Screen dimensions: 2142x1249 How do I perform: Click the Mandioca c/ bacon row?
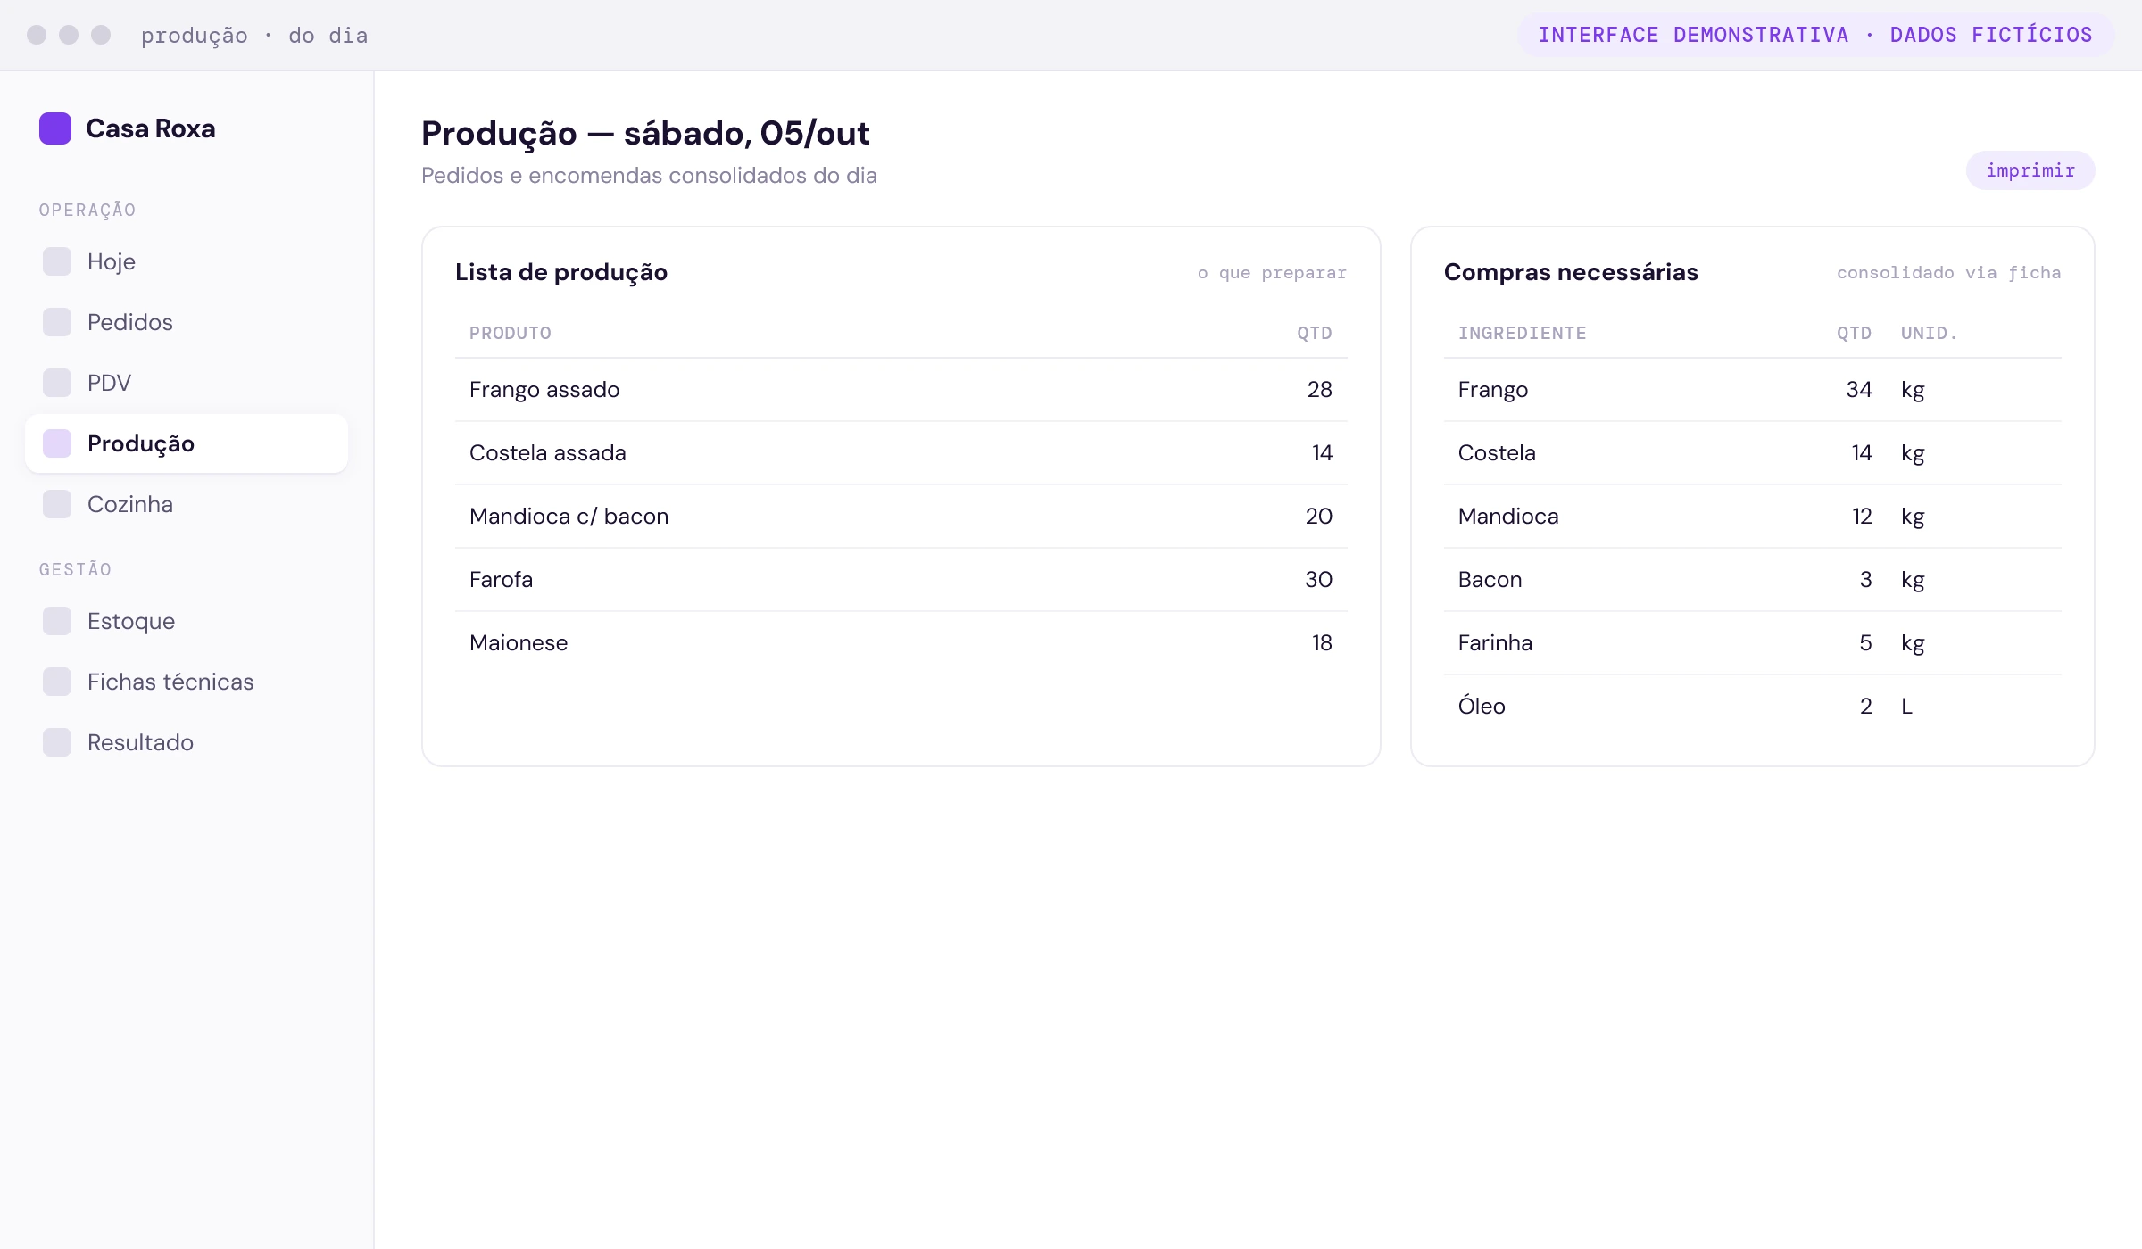pyautogui.click(x=901, y=517)
